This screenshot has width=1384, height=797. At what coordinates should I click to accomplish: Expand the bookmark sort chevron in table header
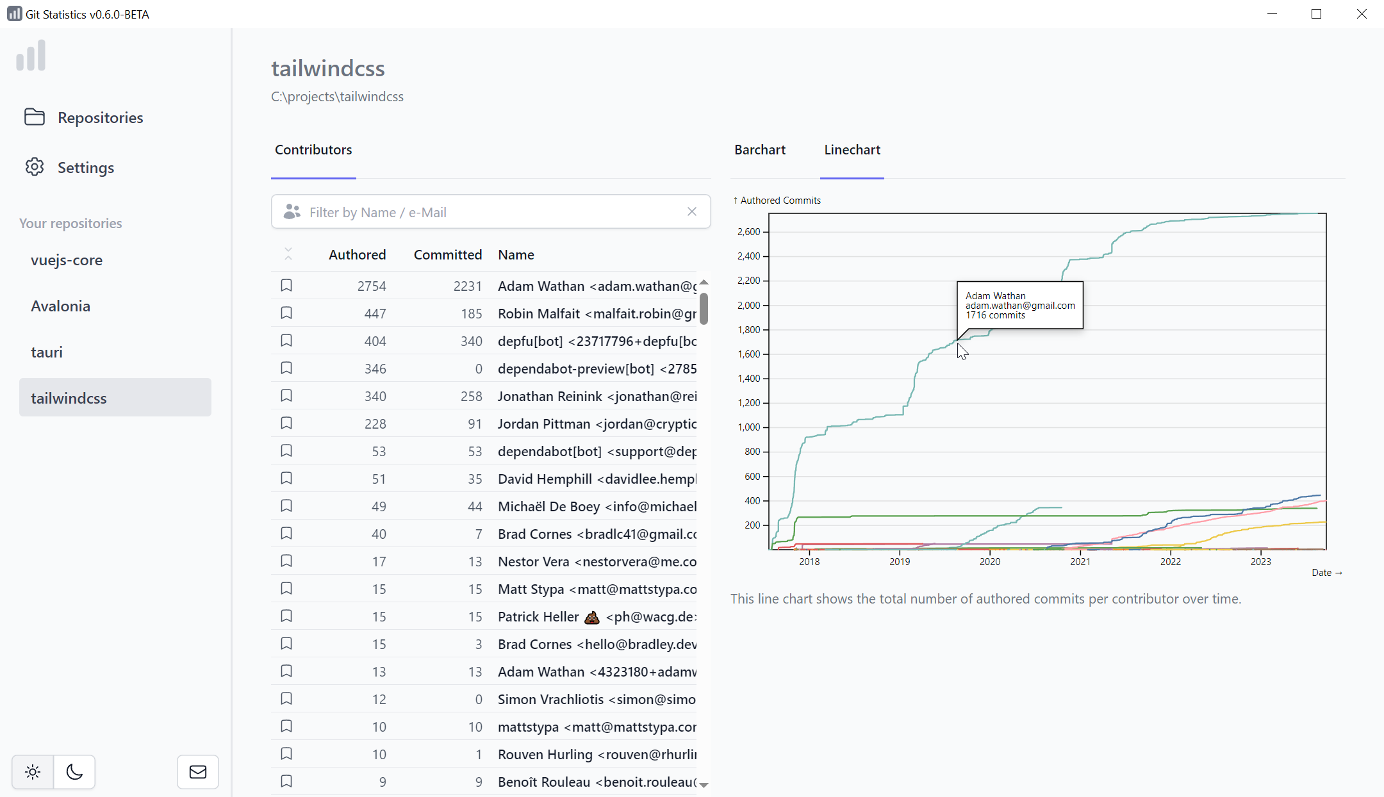point(288,254)
